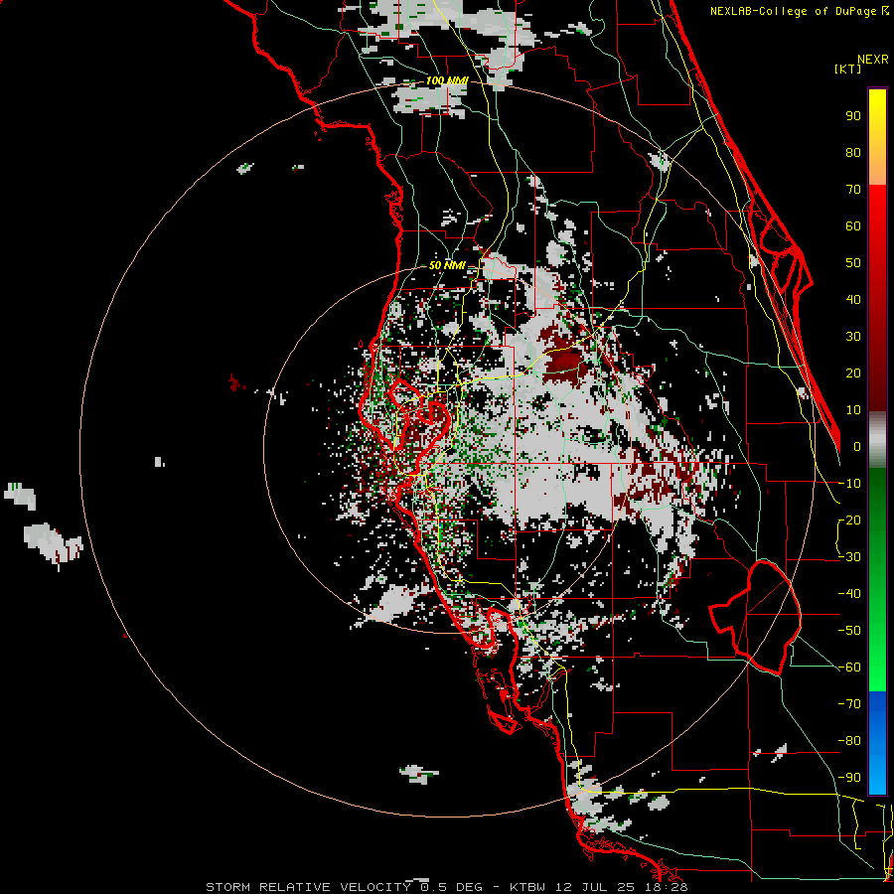The image size is (894, 894).
Task: Click the 40 value on velocity scale
Action: (853, 300)
